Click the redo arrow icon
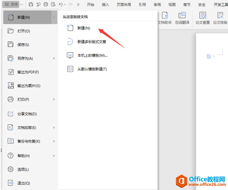Screen dimensions: 228x190 (71, 5)
